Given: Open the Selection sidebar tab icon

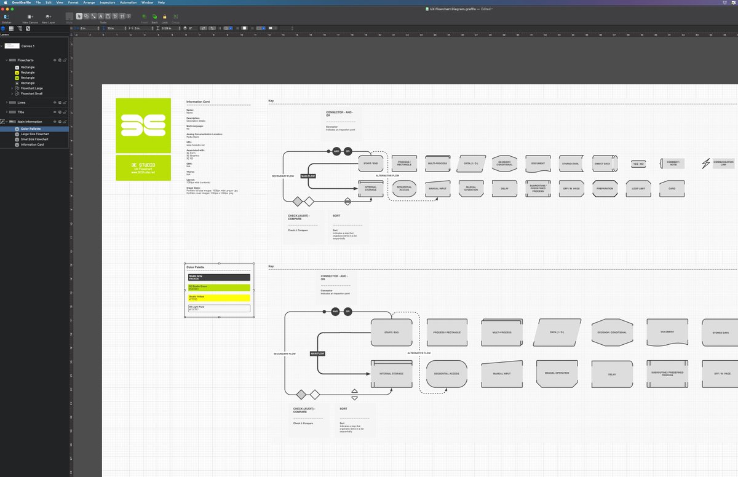Looking at the screenshot, I should (x=28, y=28).
